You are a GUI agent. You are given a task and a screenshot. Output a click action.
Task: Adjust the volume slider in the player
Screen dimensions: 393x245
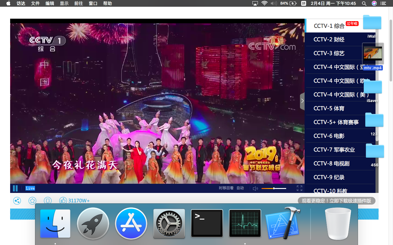(274, 188)
